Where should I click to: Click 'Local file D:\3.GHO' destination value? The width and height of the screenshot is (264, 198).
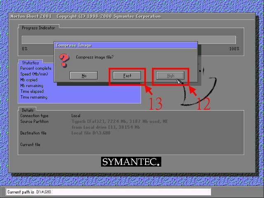click(91, 133)
